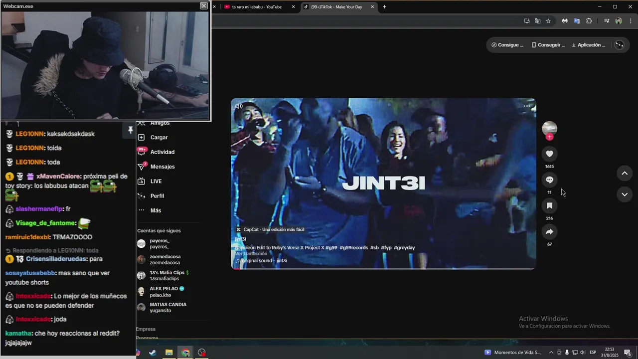The width and height of the screenshot is (638, 359).
Task: Open the video's three-dot options menu
Action: tap(527, 106)
